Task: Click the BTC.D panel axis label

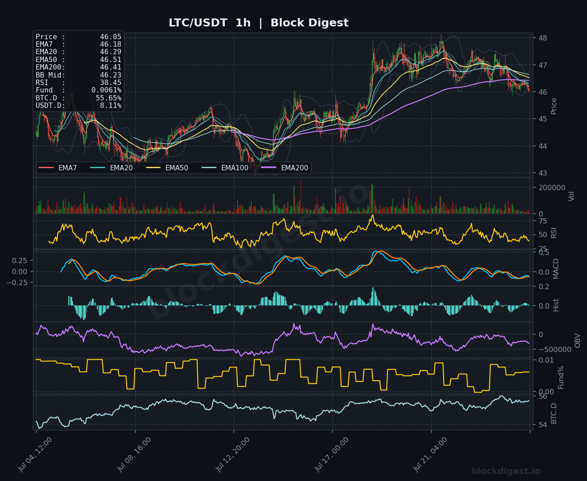Action: click(554, 413)
